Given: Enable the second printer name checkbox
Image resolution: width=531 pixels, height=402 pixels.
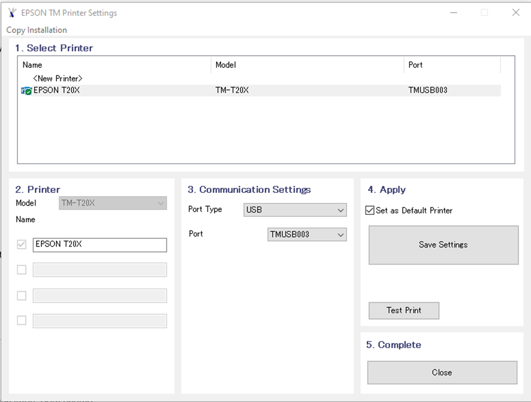Looking at the screenshot, I should (x=22, y=270).
